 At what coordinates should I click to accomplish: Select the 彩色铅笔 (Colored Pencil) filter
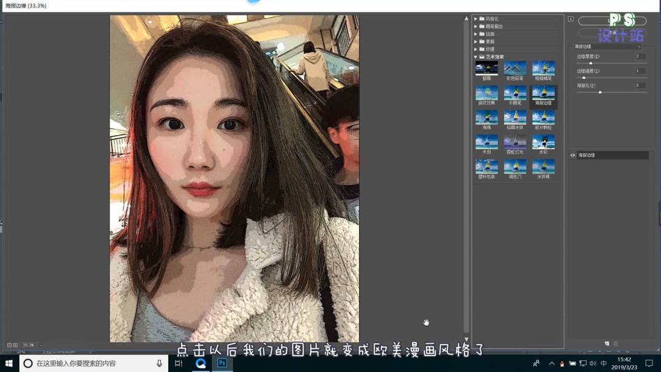click(x=514, y=69)
